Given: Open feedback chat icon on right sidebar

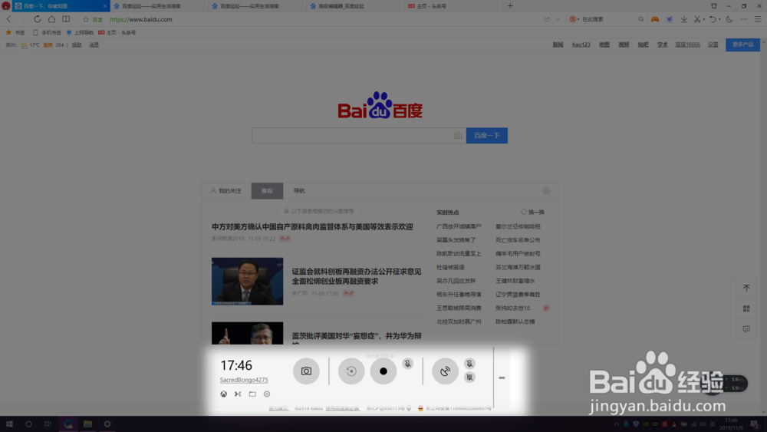Looking at the screenshot, I should click(x=746, y=329).
